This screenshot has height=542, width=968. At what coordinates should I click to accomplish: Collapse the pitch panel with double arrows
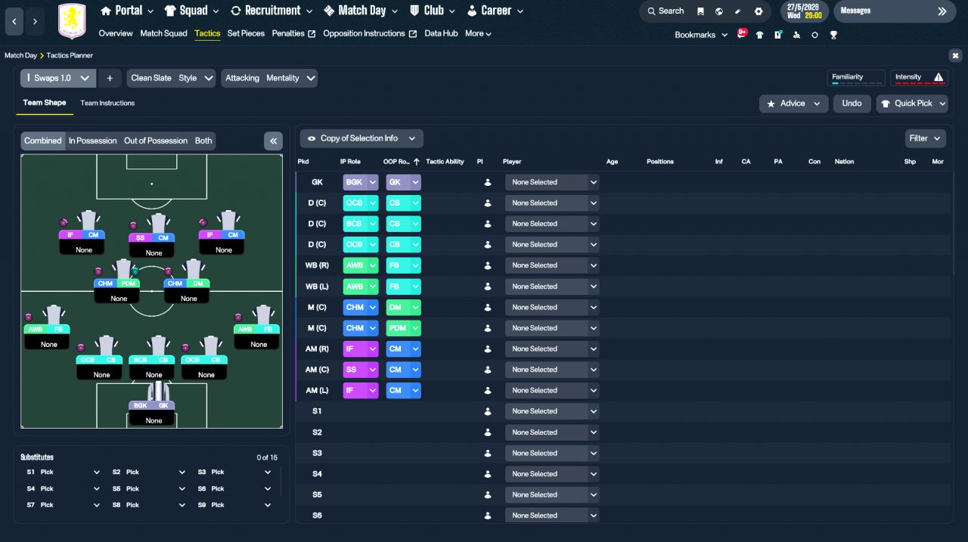[273, 141]
